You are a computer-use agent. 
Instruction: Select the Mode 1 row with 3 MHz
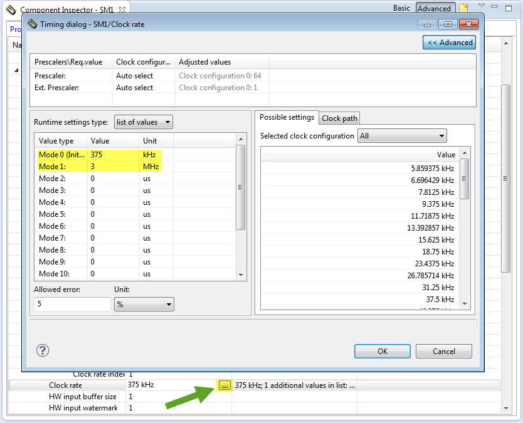98,167
